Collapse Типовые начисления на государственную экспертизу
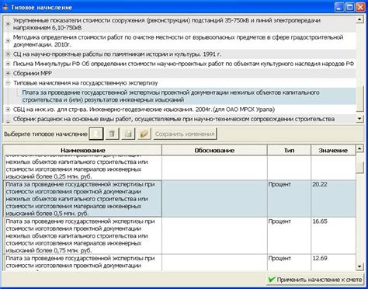 click(x=8, y=83)
